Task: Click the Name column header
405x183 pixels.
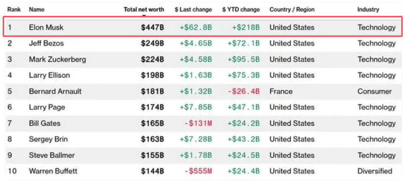Action: (36, 9)
